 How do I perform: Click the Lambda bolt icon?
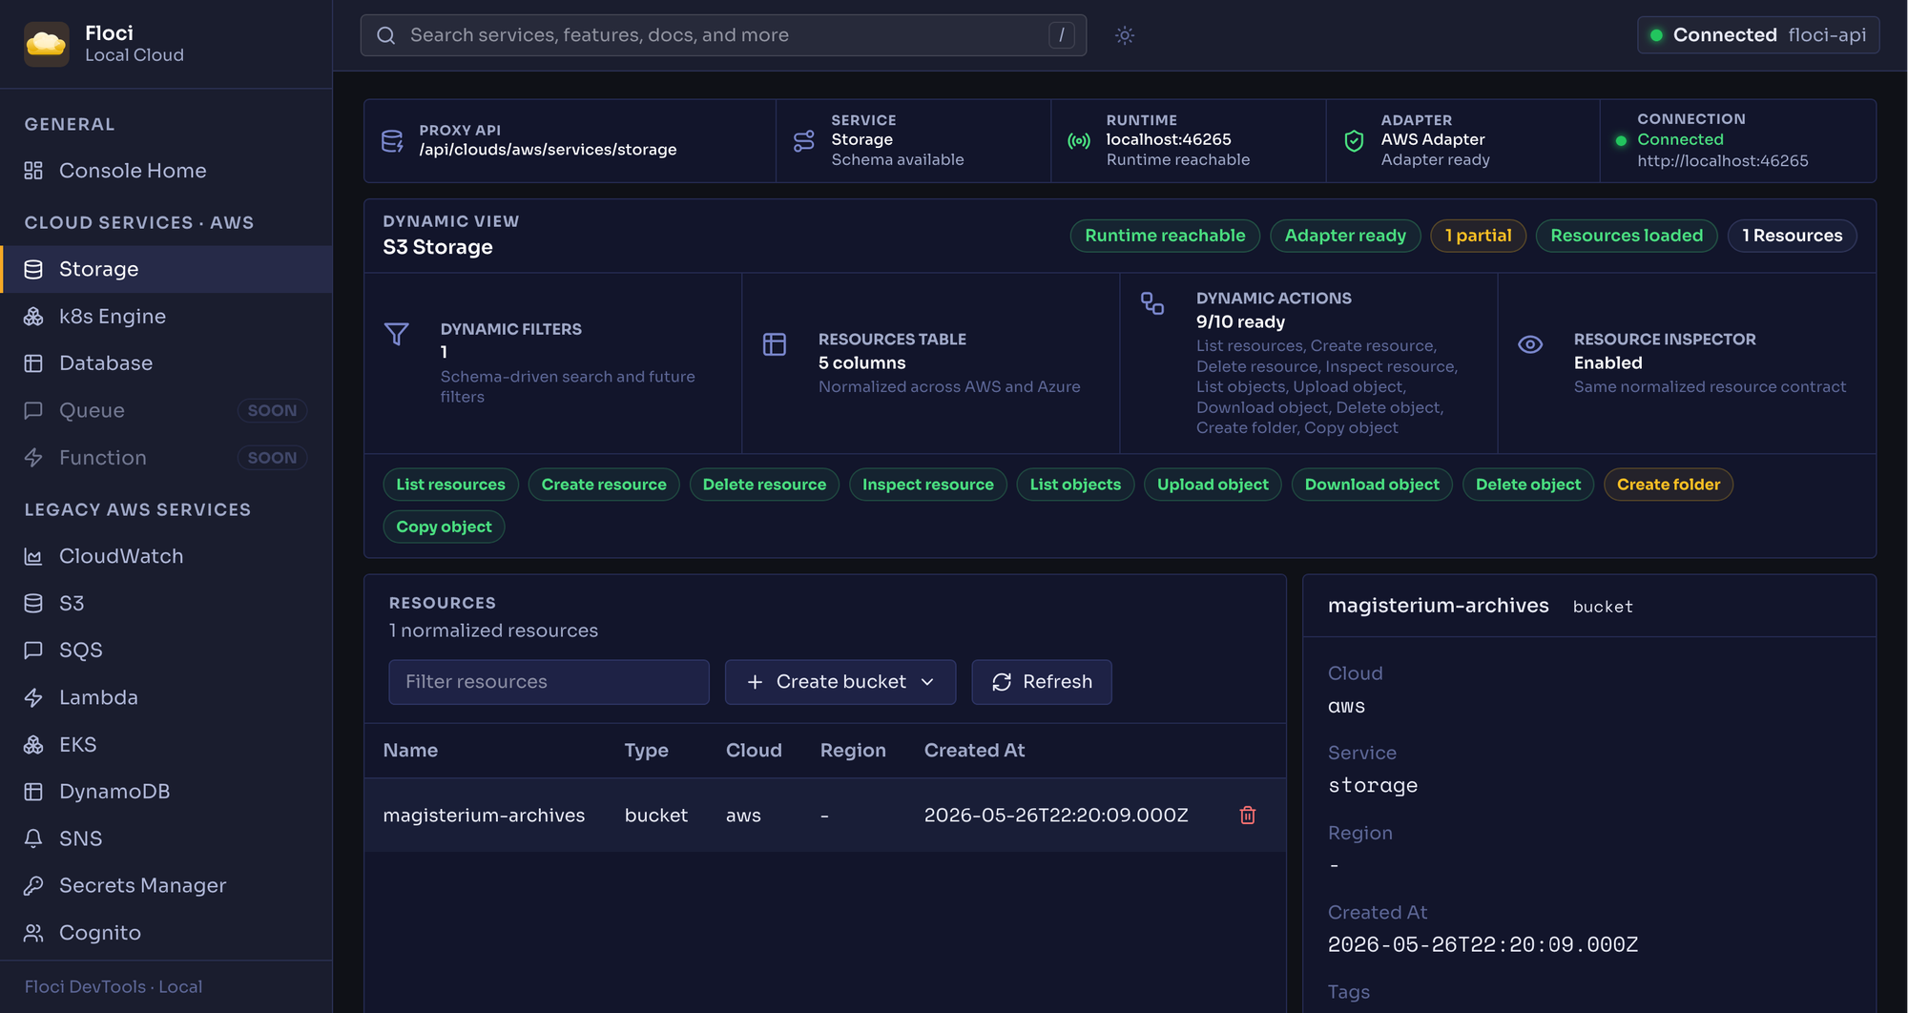(33, 697)
